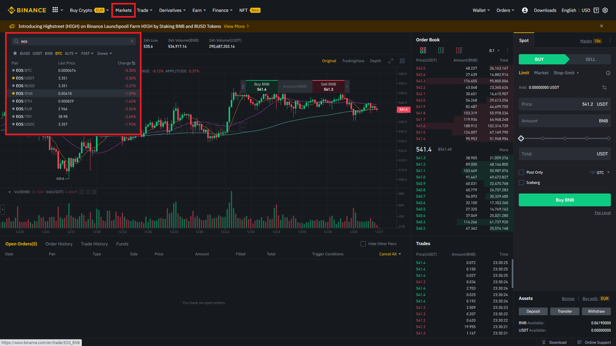Click the user profile account icon
This screenshot has height=346, width=616.
pos(525,10)
